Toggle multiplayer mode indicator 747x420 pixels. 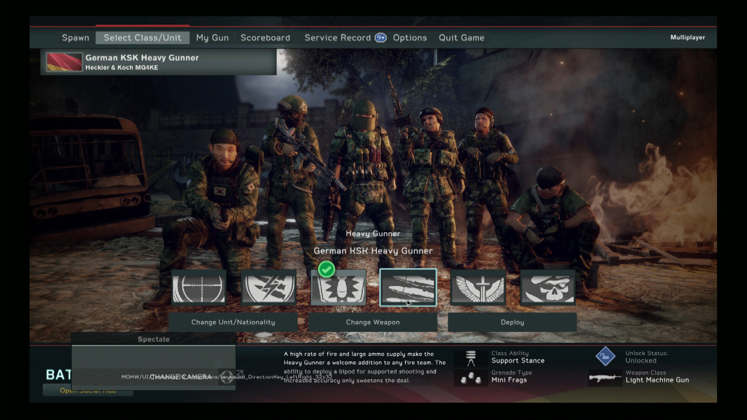[x=687, y=37]
